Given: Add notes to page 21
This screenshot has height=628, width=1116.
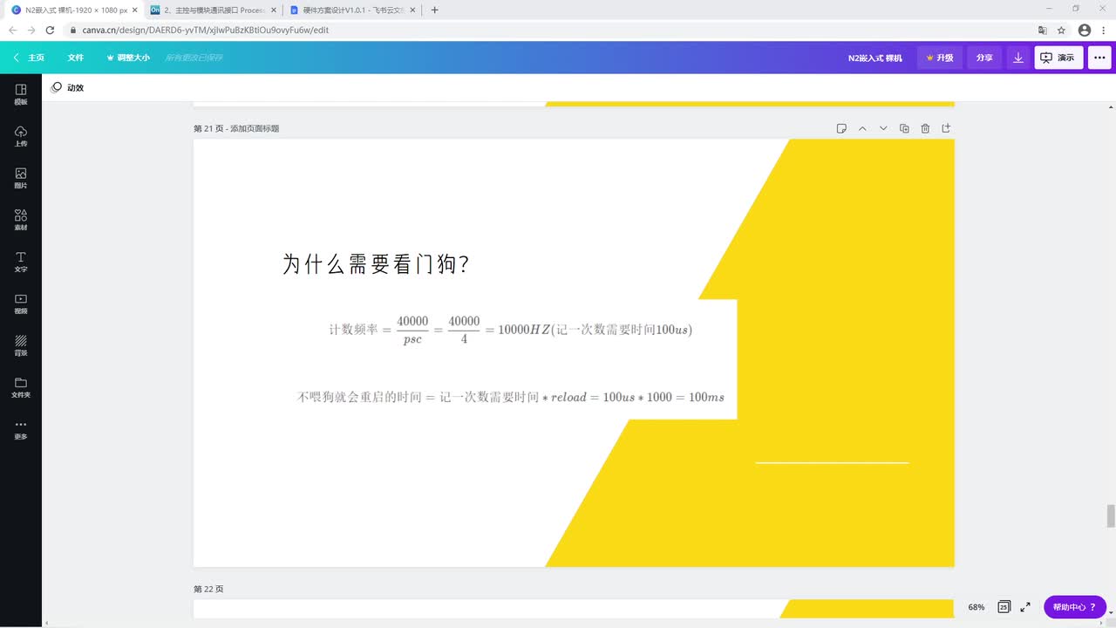Looking at the screenshot, I should (x=841, y=128).
